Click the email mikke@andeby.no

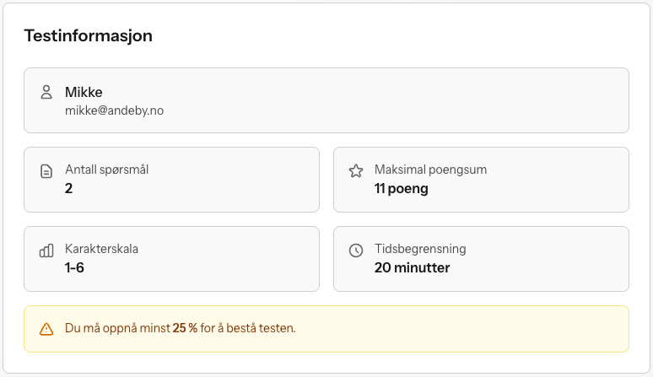(x=114, y=110)
